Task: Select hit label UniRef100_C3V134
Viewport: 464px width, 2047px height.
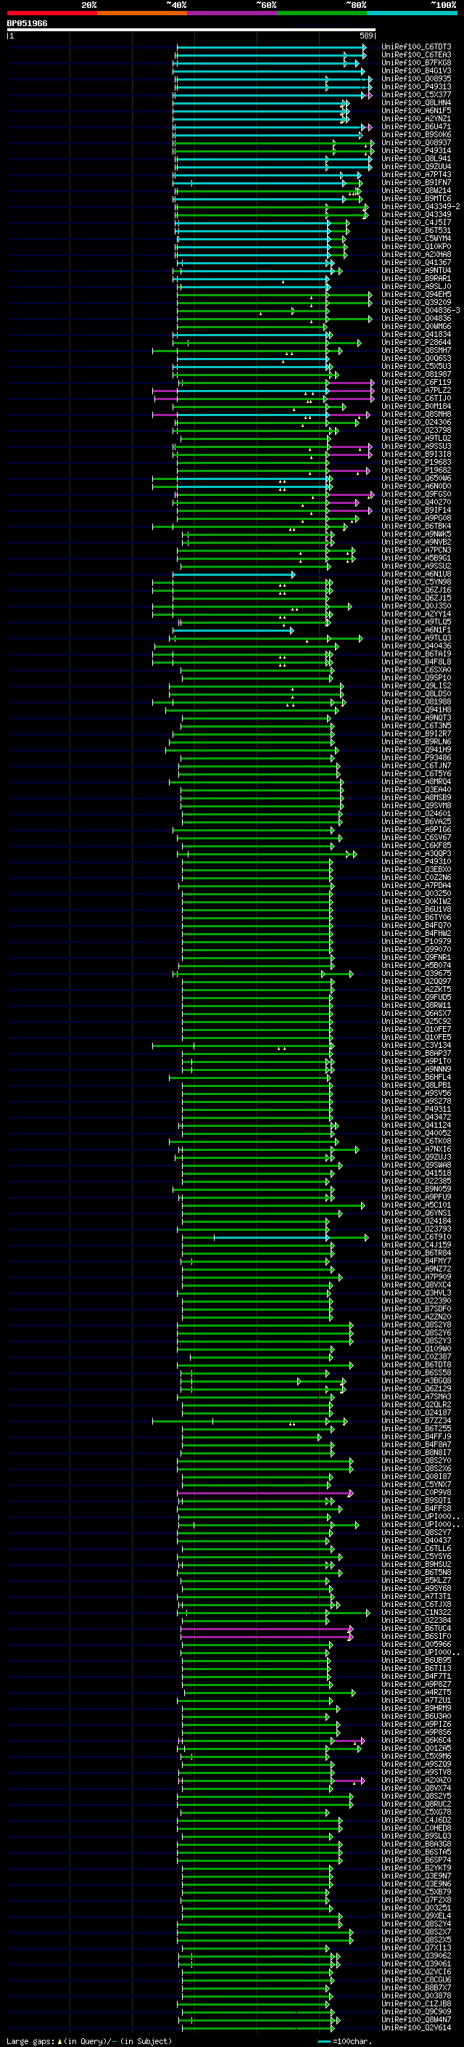Action: point(416,1045)
